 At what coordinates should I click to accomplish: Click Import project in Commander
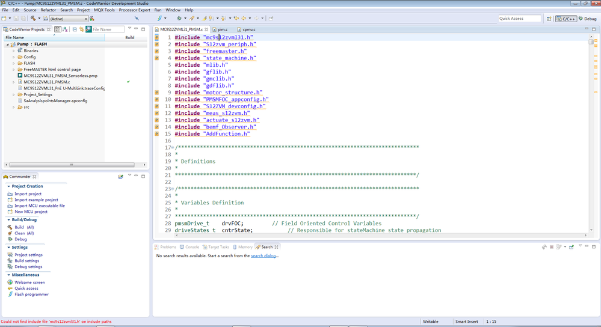28,194
